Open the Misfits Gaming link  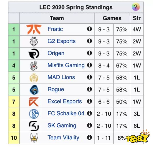[x=66, y=65]
